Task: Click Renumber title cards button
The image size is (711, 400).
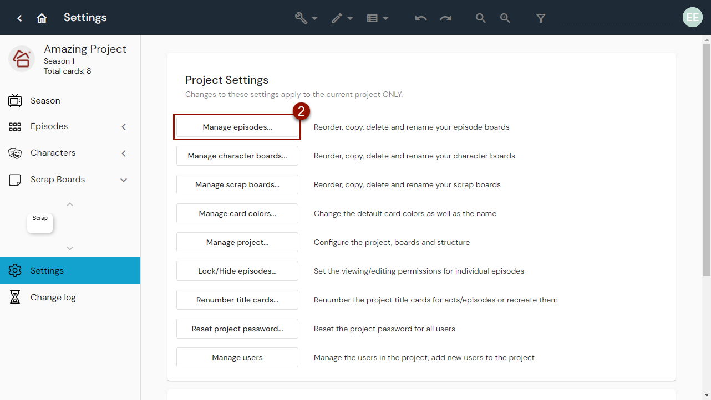Action: click(x=237, y=300)
